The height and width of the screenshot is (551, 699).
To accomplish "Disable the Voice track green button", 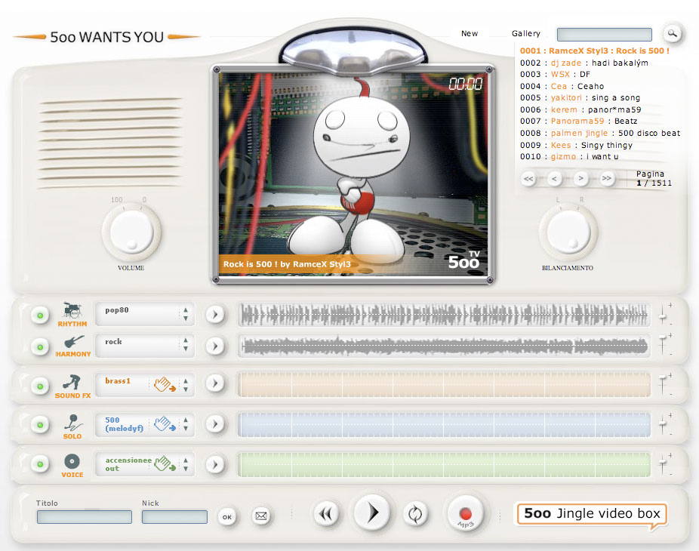I will click(x=39, y=464).
